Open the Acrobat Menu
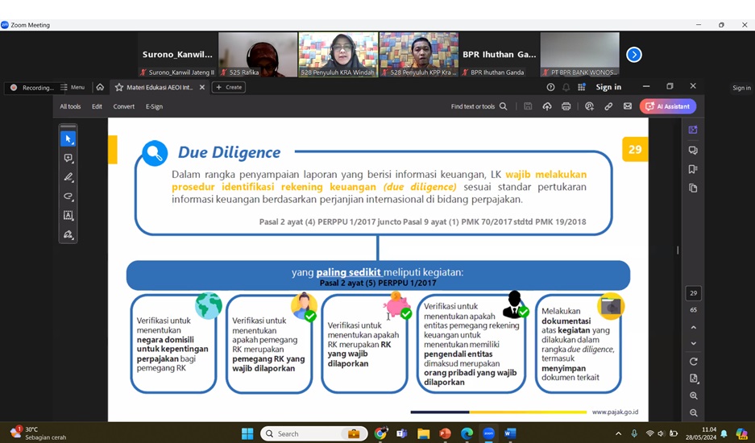Image resolution: width=755 pixels, height=443 pixels. pyautogui.click(x=73, y=87)
